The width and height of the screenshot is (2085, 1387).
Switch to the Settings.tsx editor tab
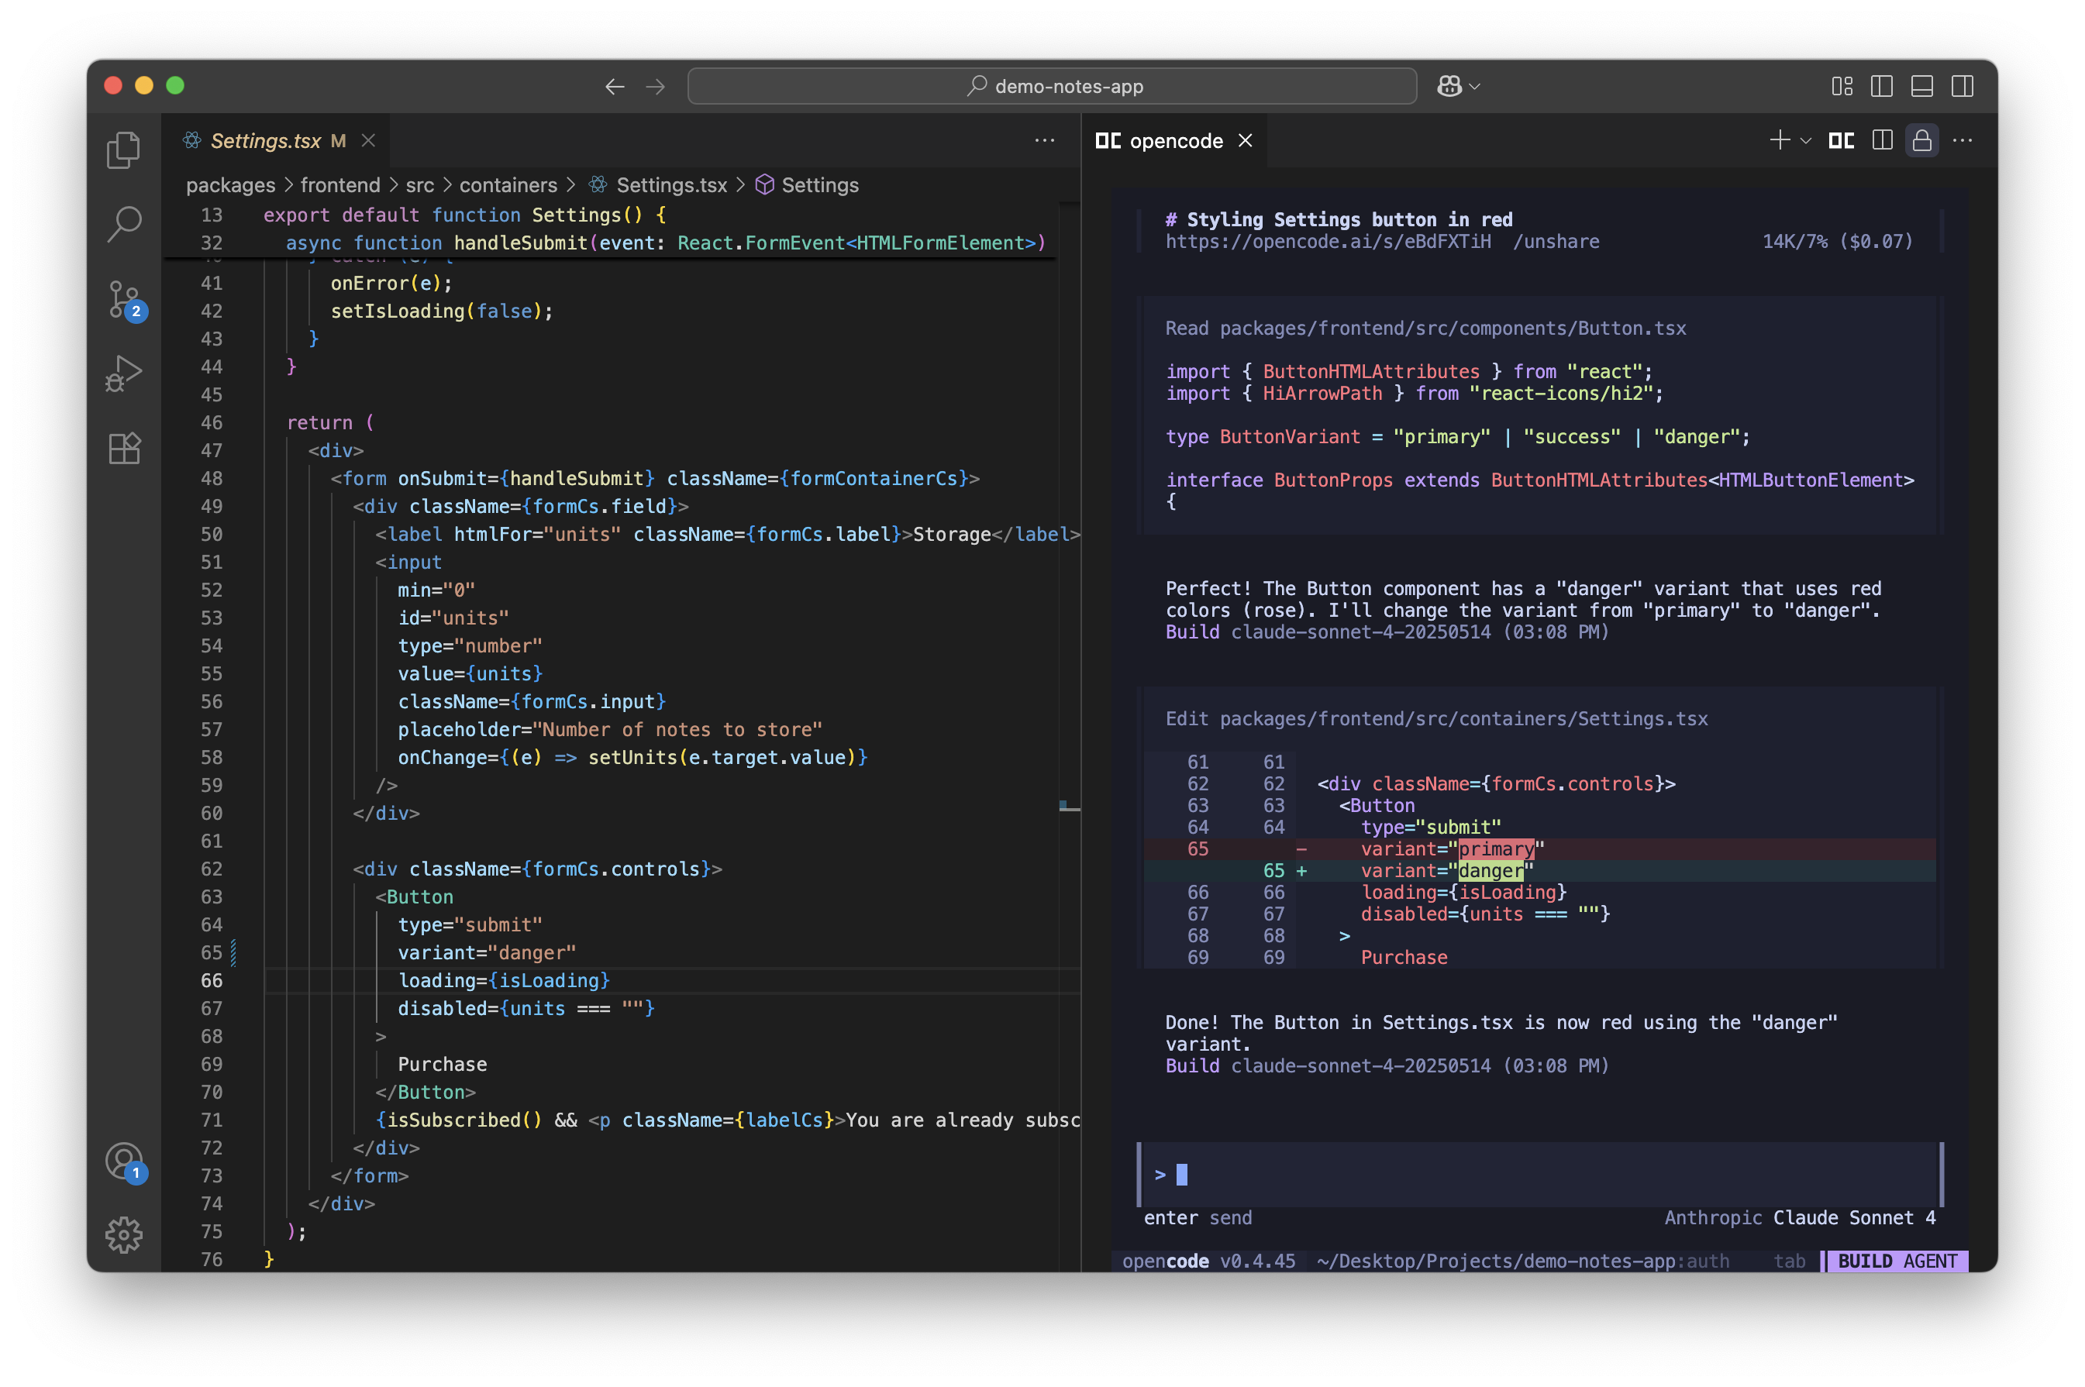coord(265,141)
